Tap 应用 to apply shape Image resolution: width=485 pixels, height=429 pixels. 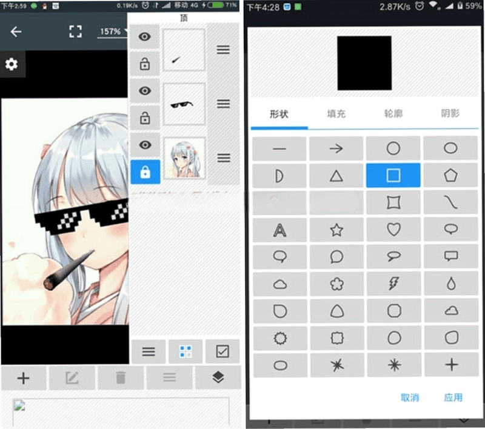click(x=453, y=397)
